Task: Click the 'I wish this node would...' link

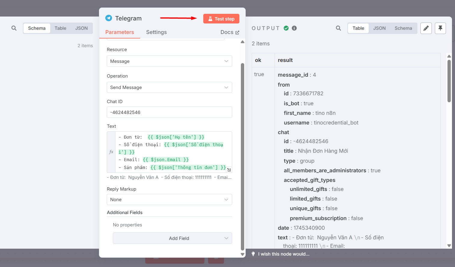Action: coord(284,254)
